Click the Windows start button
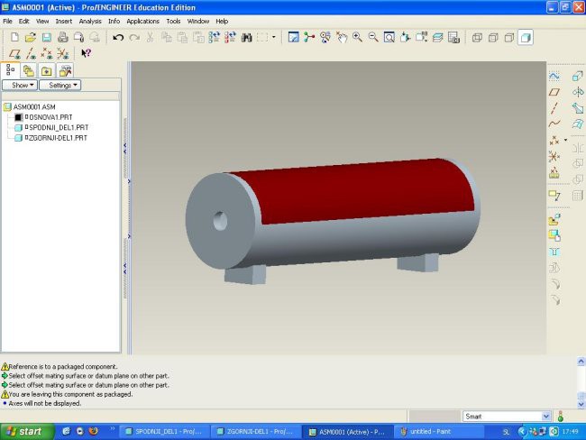The width and height of the screenshot is (586, 440). point(26,431)
